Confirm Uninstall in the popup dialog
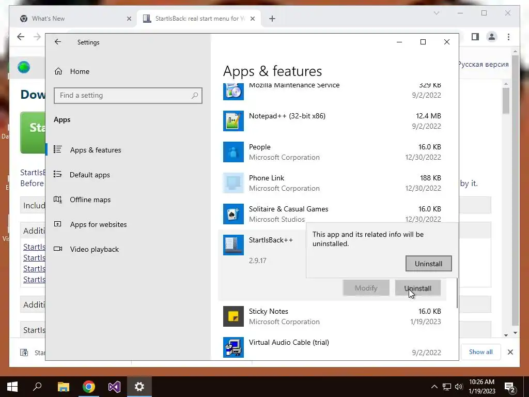The width and height of the screenshot is (529, 397). [428, 264]
